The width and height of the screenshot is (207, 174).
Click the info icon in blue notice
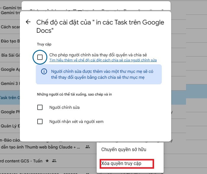point(44,71)
